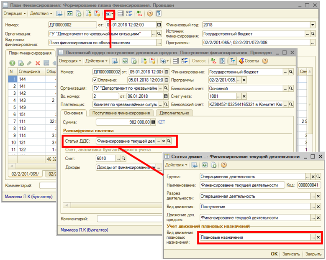Click the highlighted 'create based on' icon in the Plan toolbar
The height and width of the screenshot is (260, 326).
[108, 13]
